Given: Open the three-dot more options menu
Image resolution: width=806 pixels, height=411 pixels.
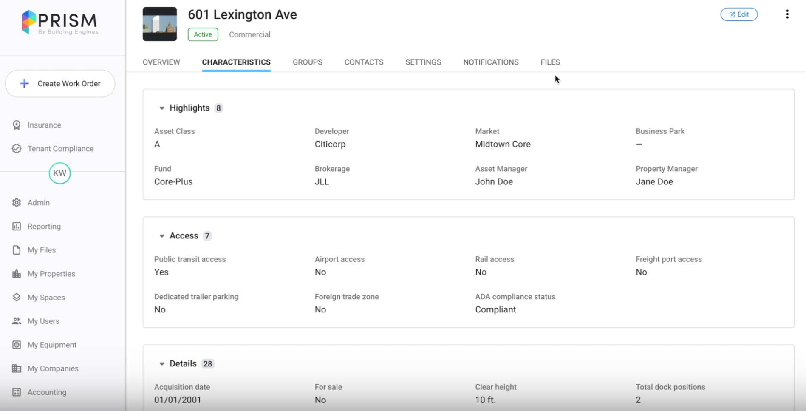Looking at the screenshot, I should (x=787, y=14).
